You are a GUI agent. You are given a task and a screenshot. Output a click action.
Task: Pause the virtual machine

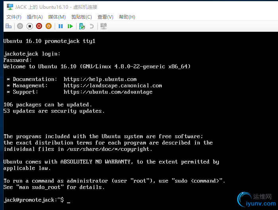61,26
